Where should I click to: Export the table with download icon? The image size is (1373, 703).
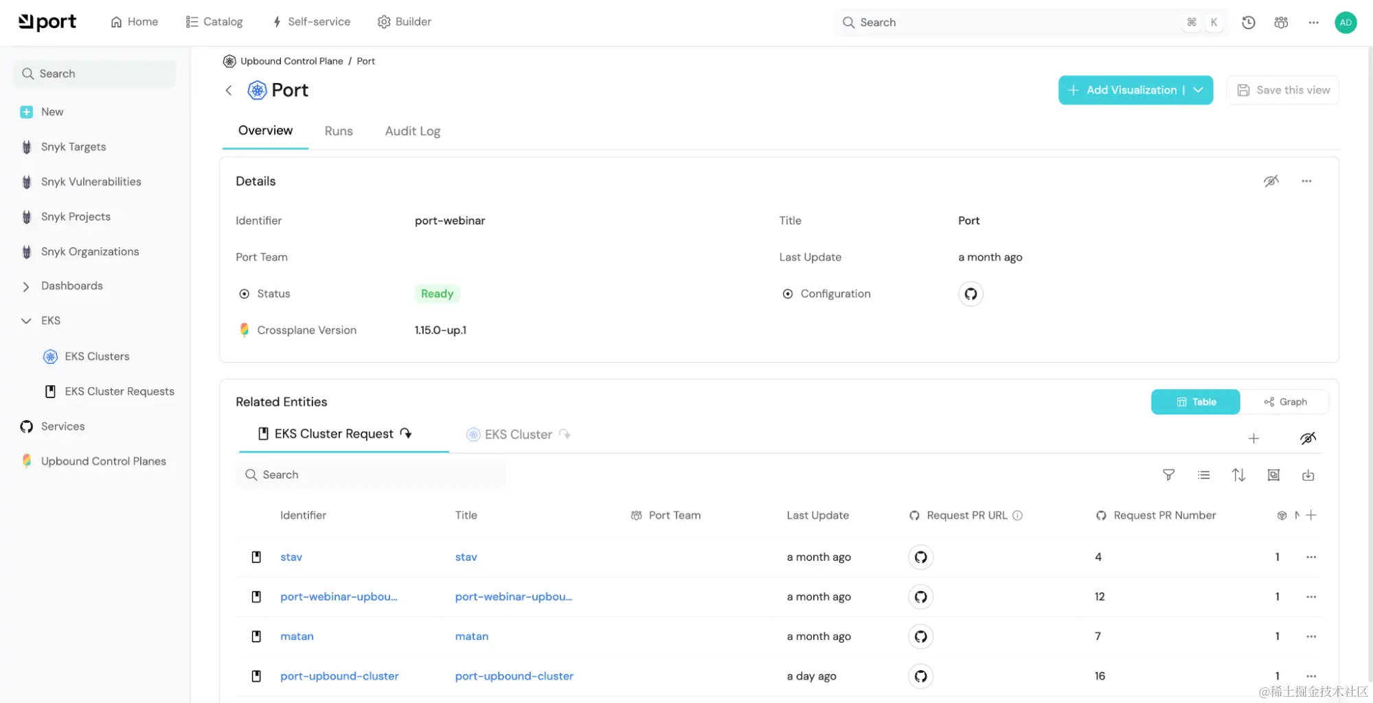[1308, 474]
